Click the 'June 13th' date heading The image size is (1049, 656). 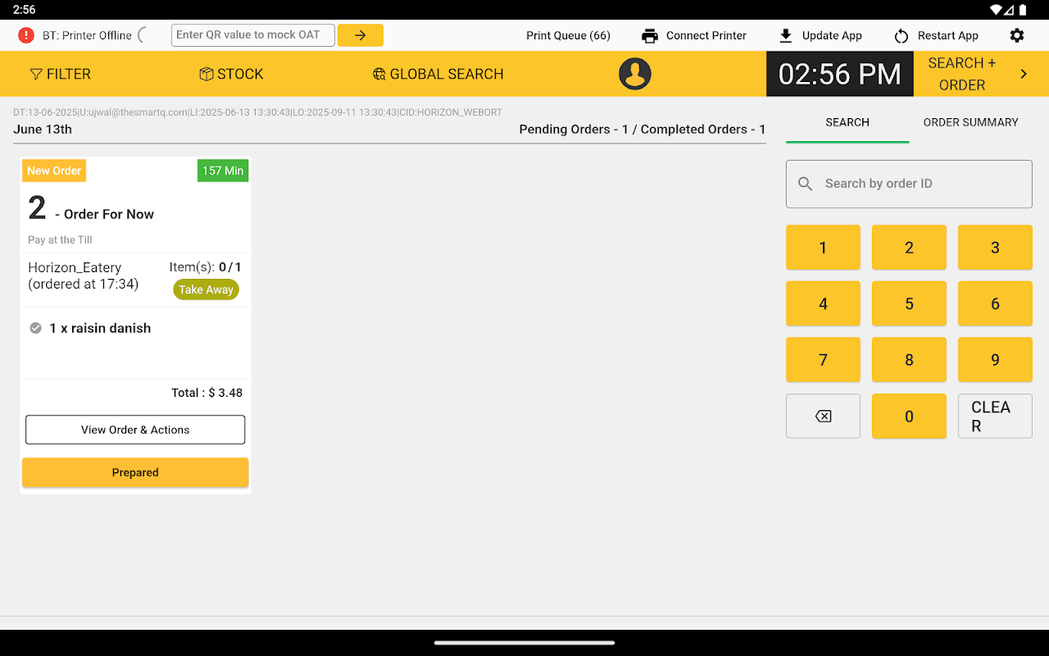click(x=43, y=130)
